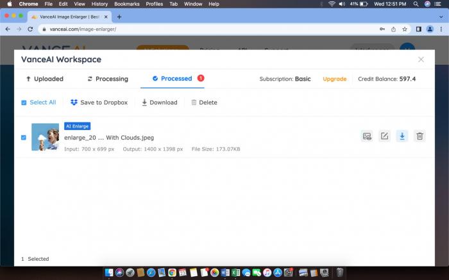
Task: Click the preview image icon in the file row
Action: pyautogui.click(x=367, y=136)
